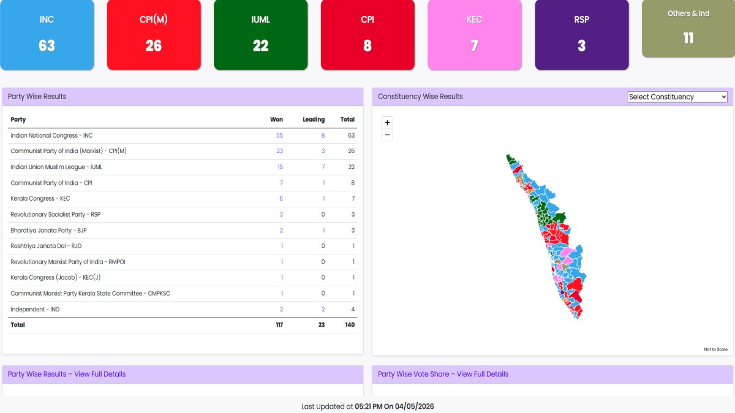Select 'Rashtriya Janata Dal - RJD' text
This screenshot has width=735, height=413.
46,246
